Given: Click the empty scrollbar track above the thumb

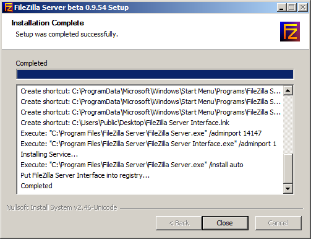Looking at the screenshot, I should (288, 124).
